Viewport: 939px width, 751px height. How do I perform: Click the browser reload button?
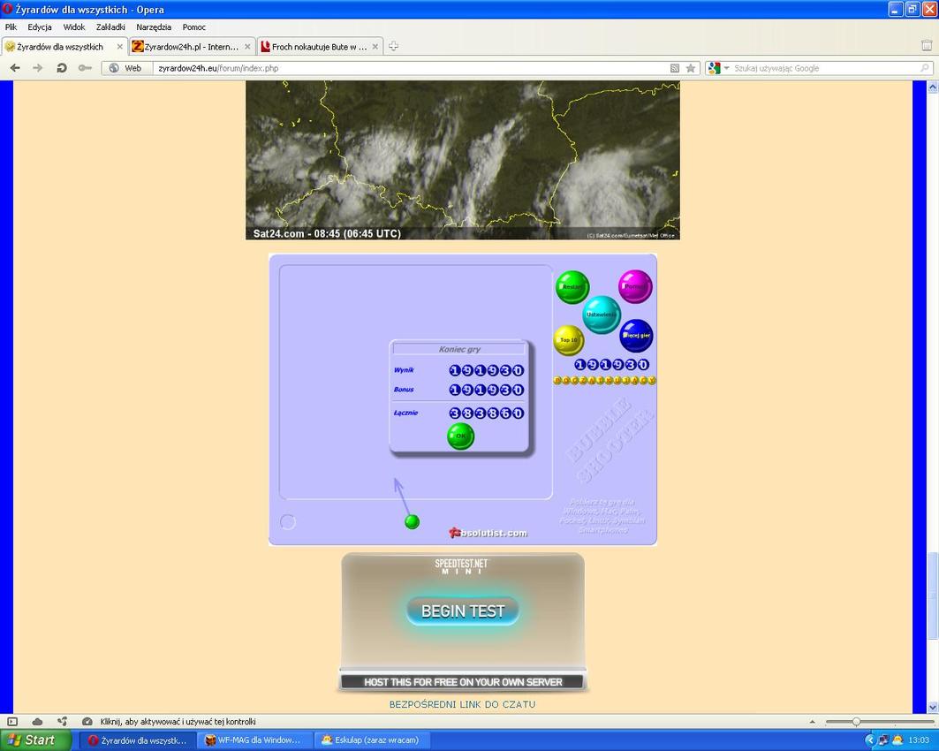[62, 68]
